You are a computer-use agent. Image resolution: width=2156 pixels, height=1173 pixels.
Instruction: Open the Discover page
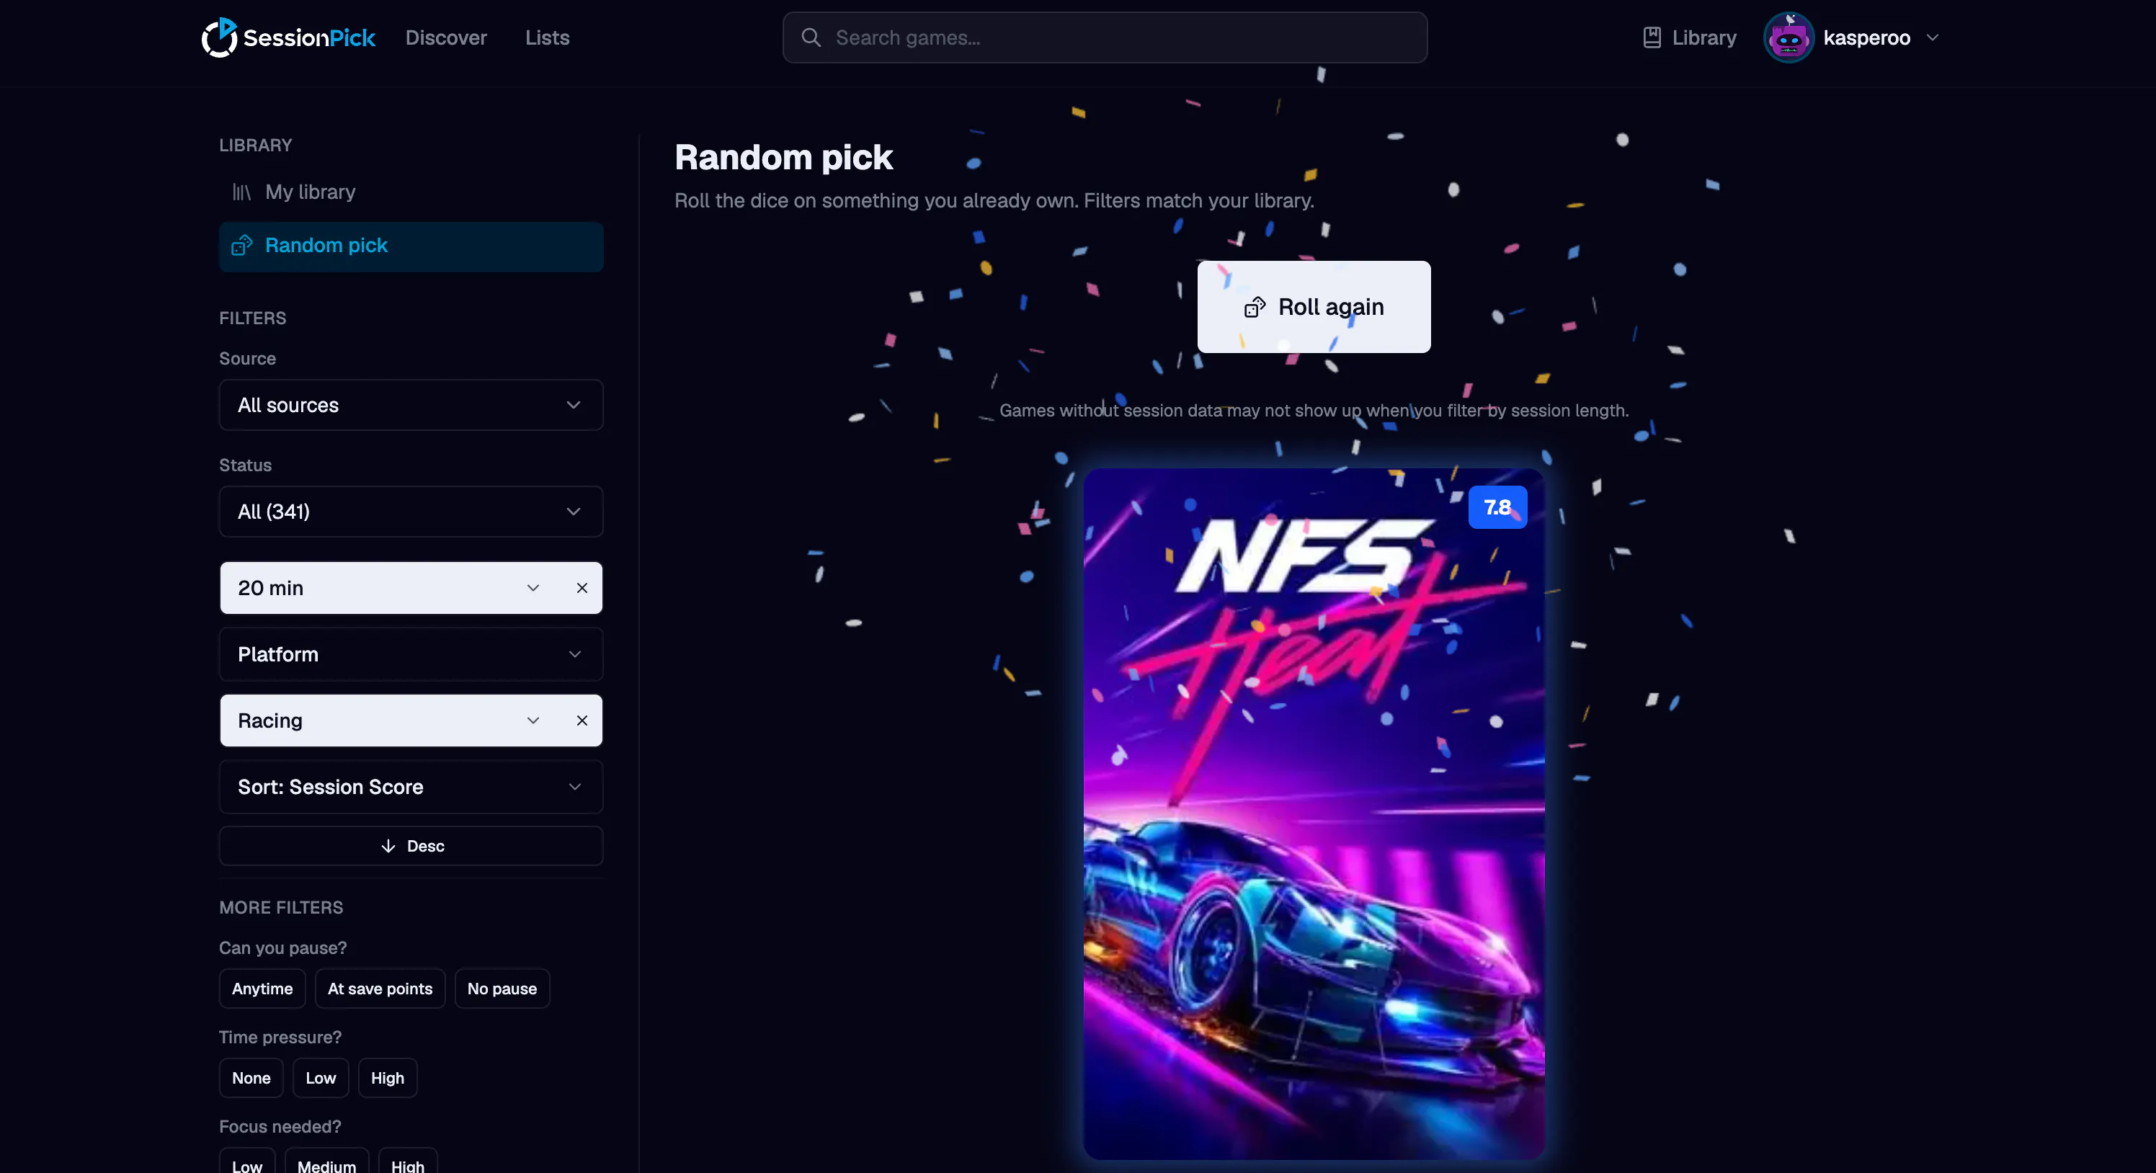pos(446,37)
